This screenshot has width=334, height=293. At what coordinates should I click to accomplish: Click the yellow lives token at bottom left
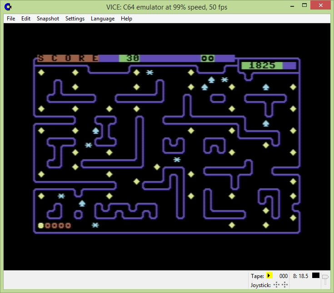point(41,225)
